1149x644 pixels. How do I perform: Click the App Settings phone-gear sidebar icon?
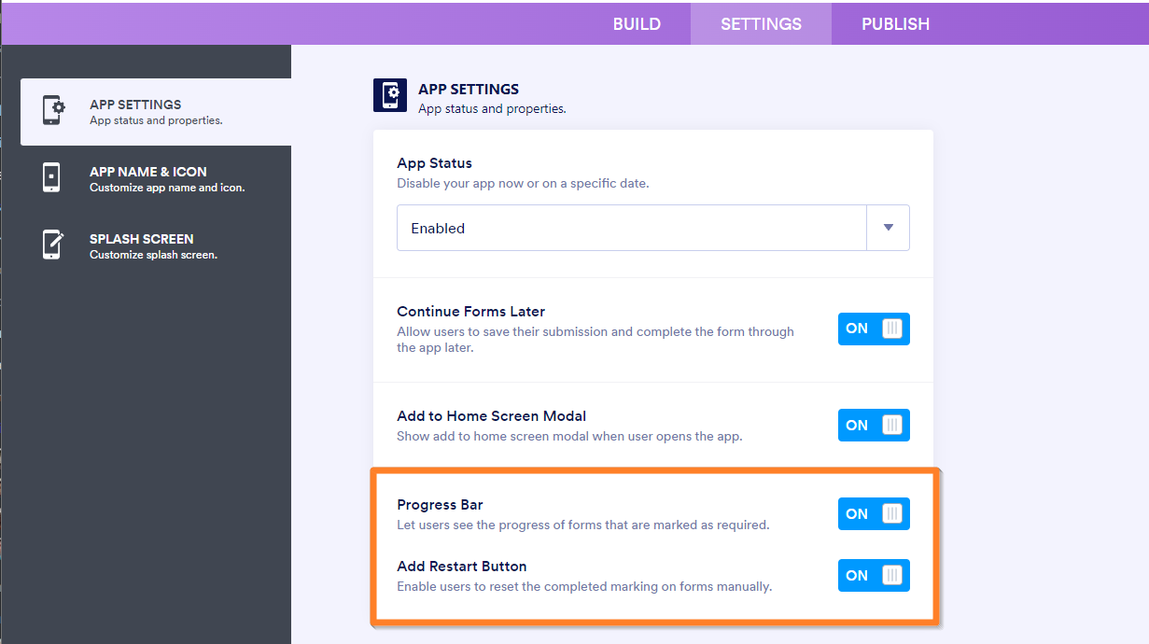click(53, 111)
